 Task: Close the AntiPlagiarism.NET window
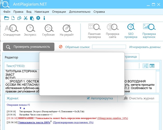159,4
